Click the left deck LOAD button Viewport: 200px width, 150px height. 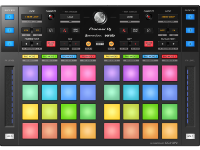[70, 17]
